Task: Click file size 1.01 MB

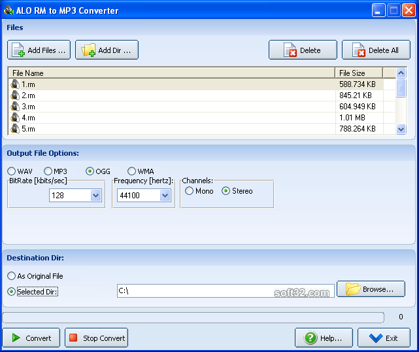Action: (352, 118)
